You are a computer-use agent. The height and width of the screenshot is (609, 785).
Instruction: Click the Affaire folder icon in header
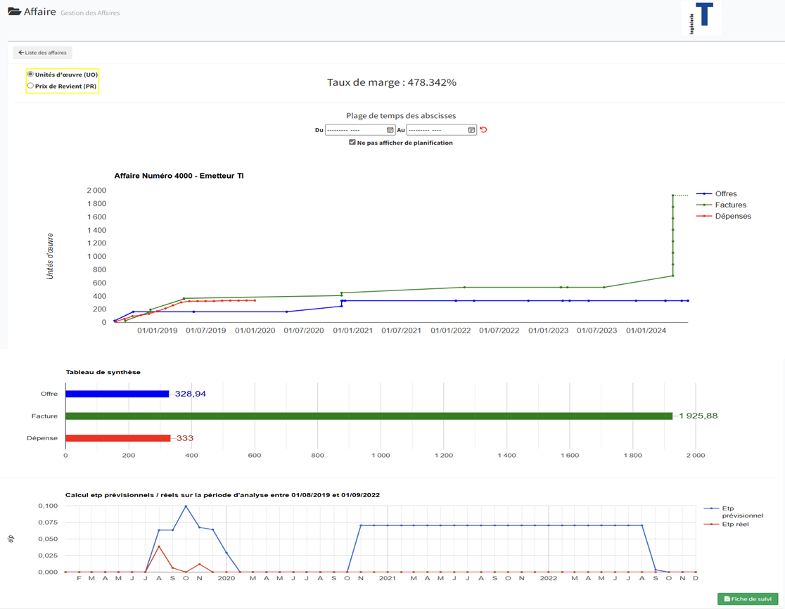coord(14,12)
